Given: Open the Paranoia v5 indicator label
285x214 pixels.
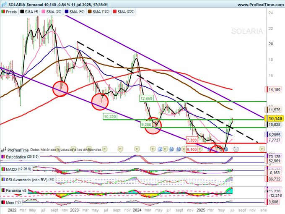Looking at the screenshot, I should click(x=14, y=191).
